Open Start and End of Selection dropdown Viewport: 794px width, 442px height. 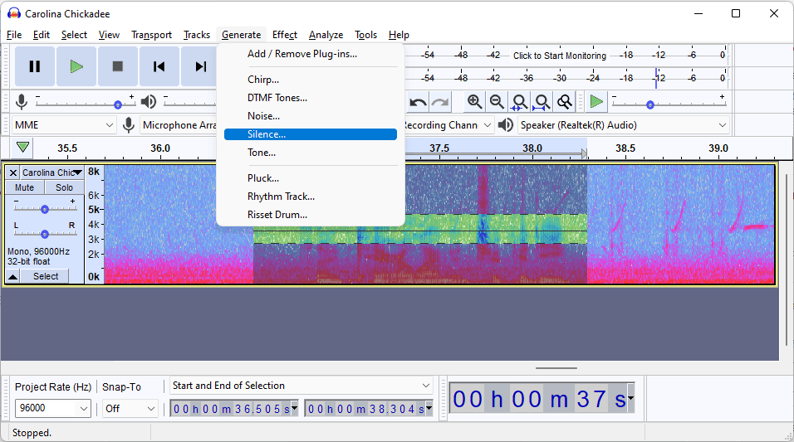pyautogui.click(x=301, y=386)
